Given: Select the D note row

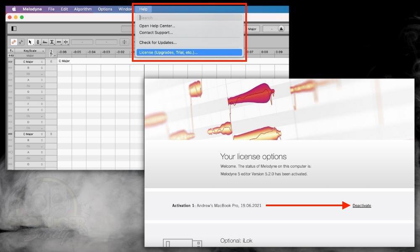Looking at the screenshot, I should (x=30, y=122).
